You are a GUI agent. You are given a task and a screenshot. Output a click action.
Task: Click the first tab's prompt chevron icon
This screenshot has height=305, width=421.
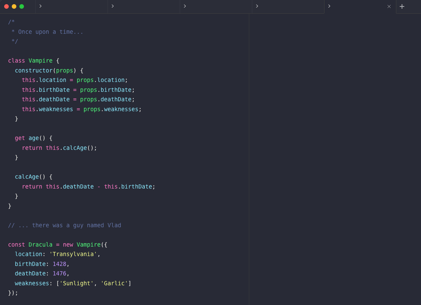[40, 6]
